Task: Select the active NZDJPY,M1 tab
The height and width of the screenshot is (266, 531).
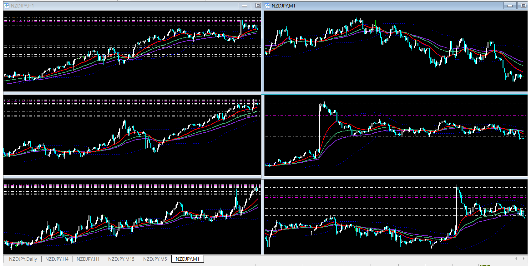Action: pos(188,259)
